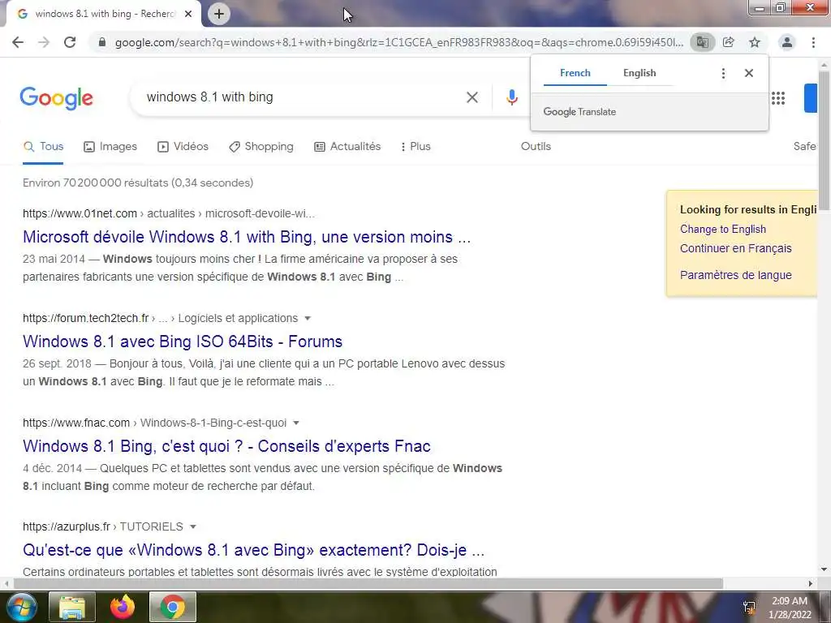Switch to the Shopping results tab
This screenshot has width=831, height=623.
[260, 147]
